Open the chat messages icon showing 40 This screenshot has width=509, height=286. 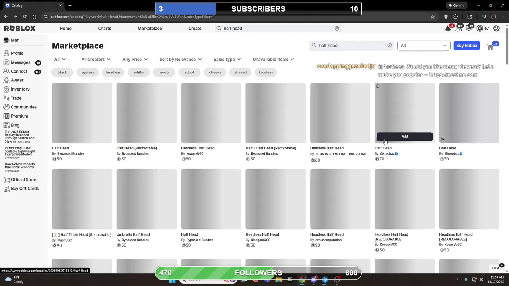470,28
